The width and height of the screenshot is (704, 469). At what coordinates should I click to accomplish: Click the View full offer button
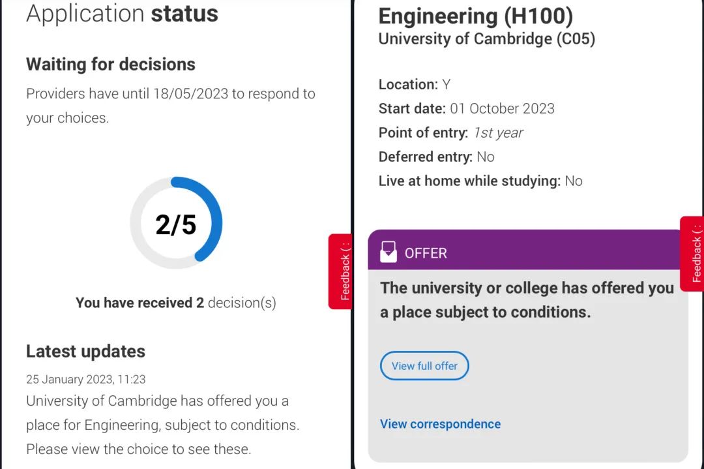pos(424,366)
